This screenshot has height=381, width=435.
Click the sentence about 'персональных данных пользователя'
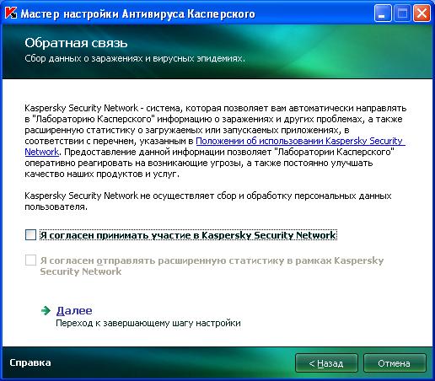click(208, 201)
